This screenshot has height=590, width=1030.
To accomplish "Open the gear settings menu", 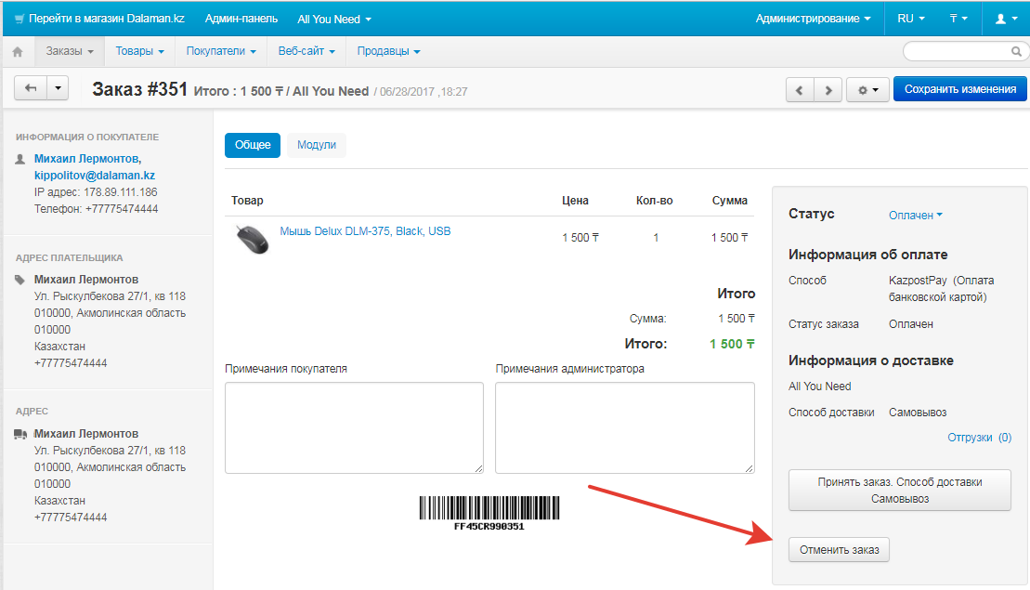I will coord(867,90).
